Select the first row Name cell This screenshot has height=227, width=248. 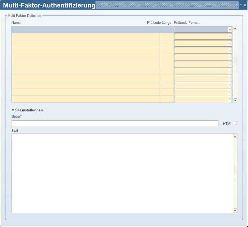[x=85, y=30]
